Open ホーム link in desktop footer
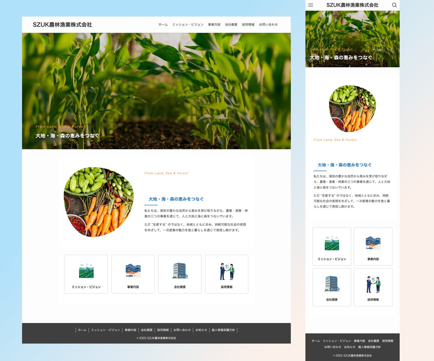The width and height of the screenshot is (434, 361). (82, 330)
